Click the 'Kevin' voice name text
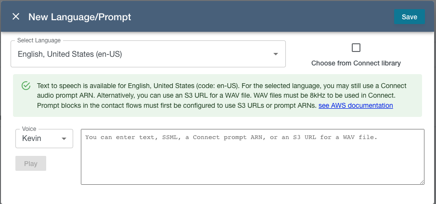This screenshot has width=436, height=204. (32, 138)
